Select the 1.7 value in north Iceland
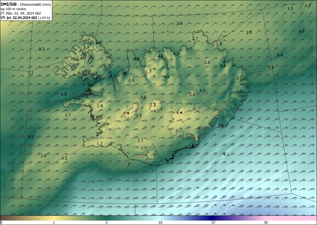 click(x=148, y=72)
